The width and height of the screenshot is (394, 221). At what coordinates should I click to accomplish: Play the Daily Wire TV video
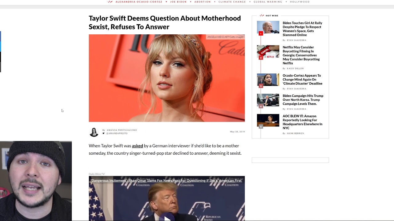pyautogui.click(x=167, y=218)
